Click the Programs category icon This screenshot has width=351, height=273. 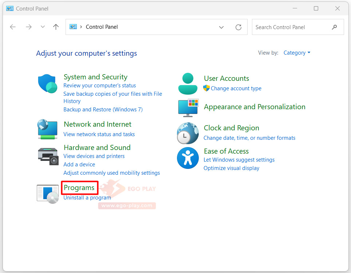pos(48,193)
